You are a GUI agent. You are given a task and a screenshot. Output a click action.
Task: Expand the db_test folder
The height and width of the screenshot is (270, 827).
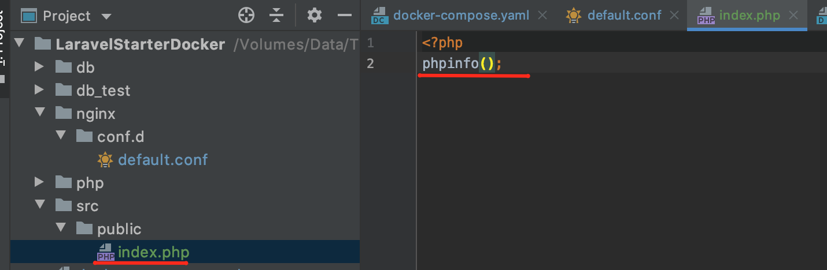[39, 91]
